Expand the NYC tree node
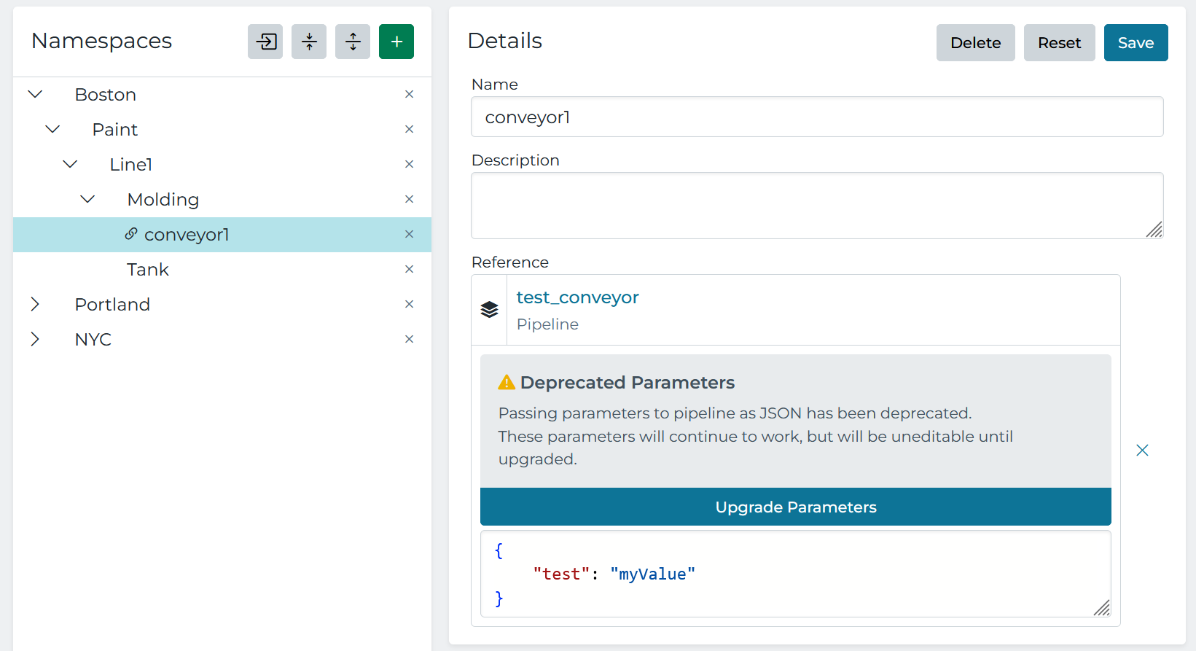Viewport: 1196px width, 651px height. pos(35,339)
